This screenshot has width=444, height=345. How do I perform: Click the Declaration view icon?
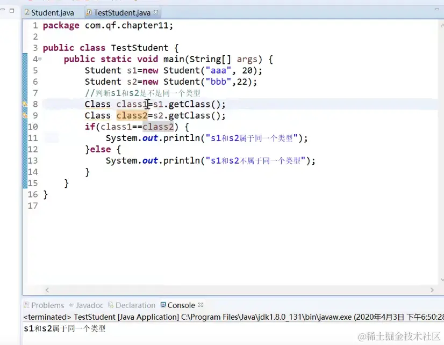click(111, 305)
